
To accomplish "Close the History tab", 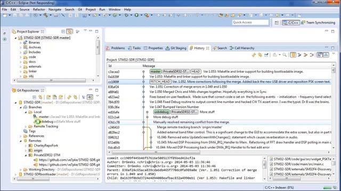I will point(208,48).
